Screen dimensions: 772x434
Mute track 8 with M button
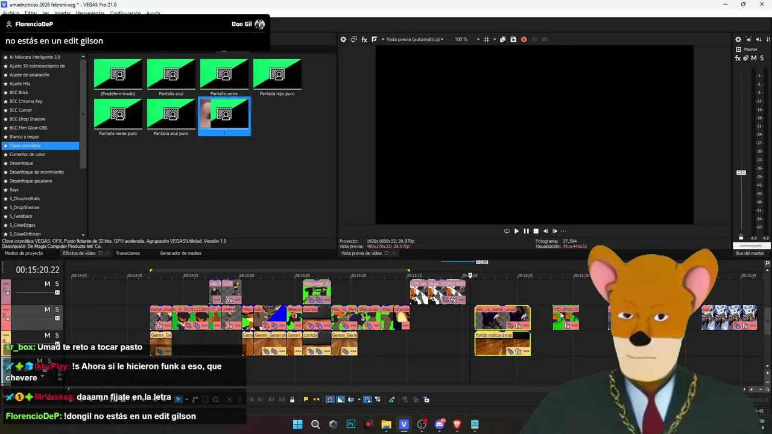pyautogui.click(x=47, y=335)
